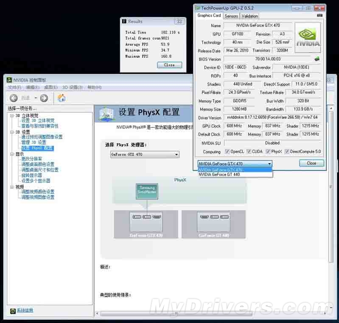The height and width of the screenshot is (323, 339).
Task: Click the GPU-Z screenshot camera icon
Action: [319, 15]
